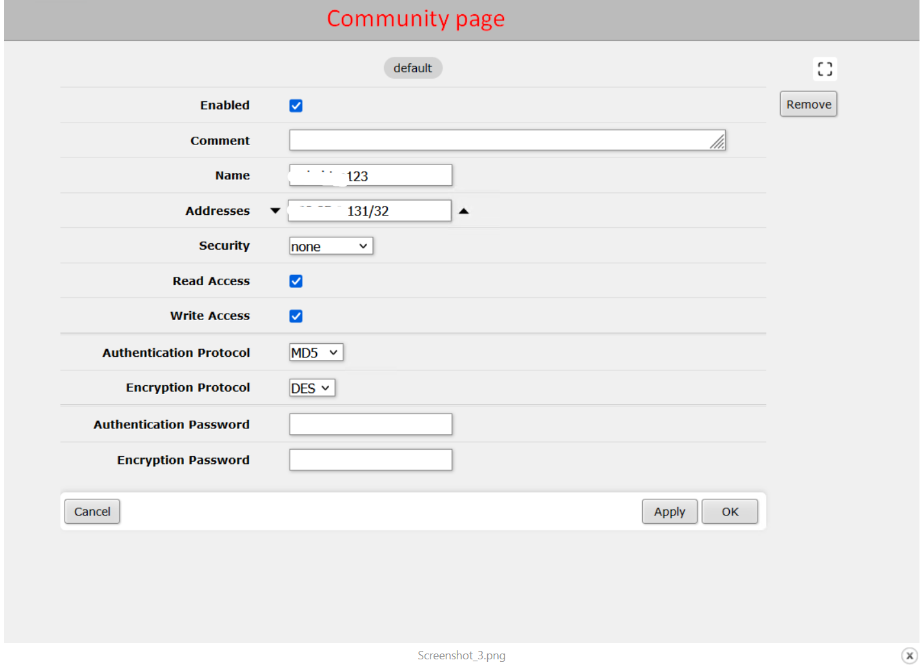Click the Cancel button
This screenshot has height=669, width=924.
pyautogui.click(x=92, y=512)
